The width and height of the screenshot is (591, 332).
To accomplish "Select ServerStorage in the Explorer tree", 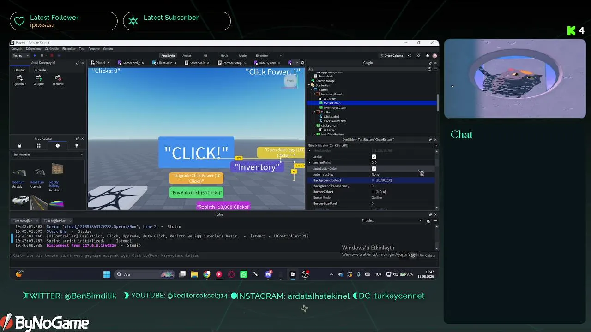I will click(x=325, y=81).
